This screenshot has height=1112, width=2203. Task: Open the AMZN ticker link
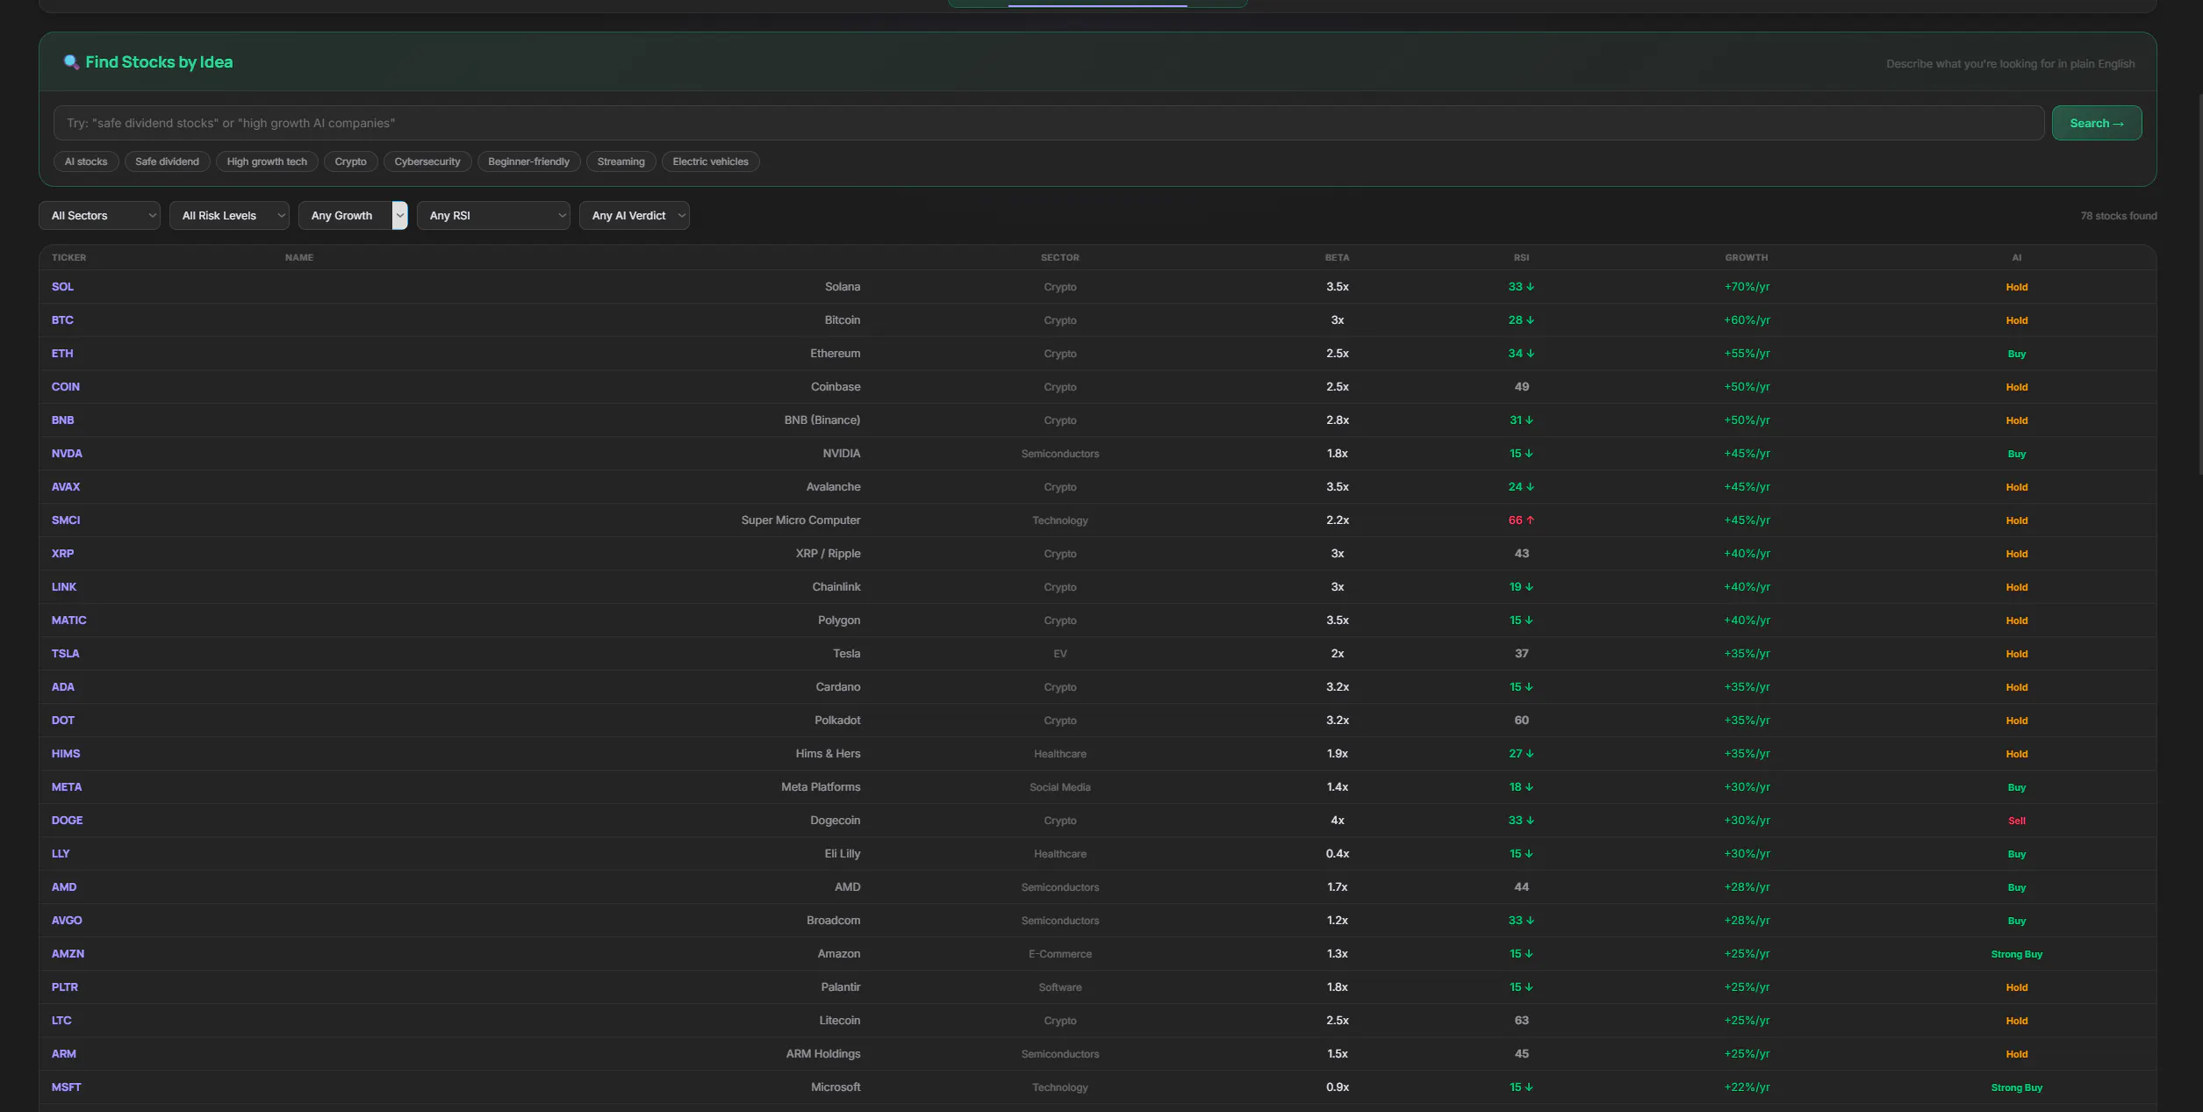click(68, 954)
